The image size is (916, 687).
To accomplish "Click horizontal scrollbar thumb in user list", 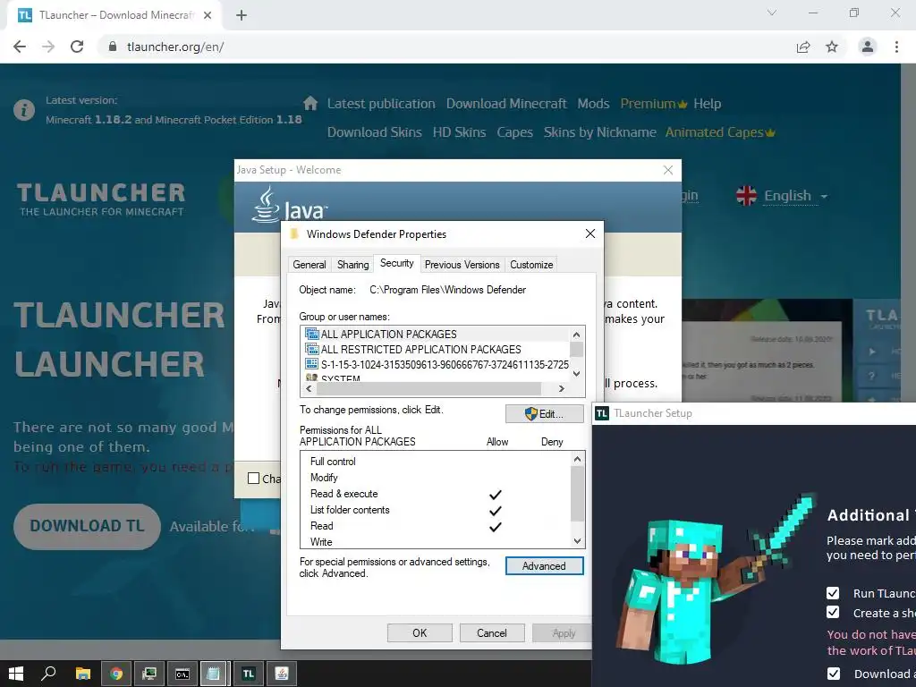I will (x=428, y=388).
